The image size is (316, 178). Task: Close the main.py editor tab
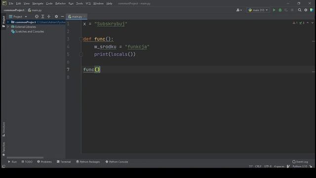(x=84, y=16)
